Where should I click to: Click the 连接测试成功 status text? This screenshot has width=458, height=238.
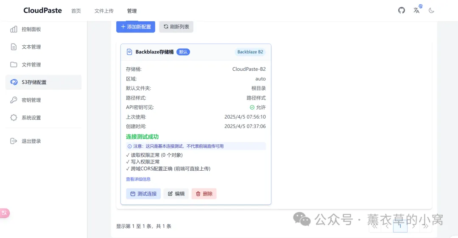pos(142,136)
